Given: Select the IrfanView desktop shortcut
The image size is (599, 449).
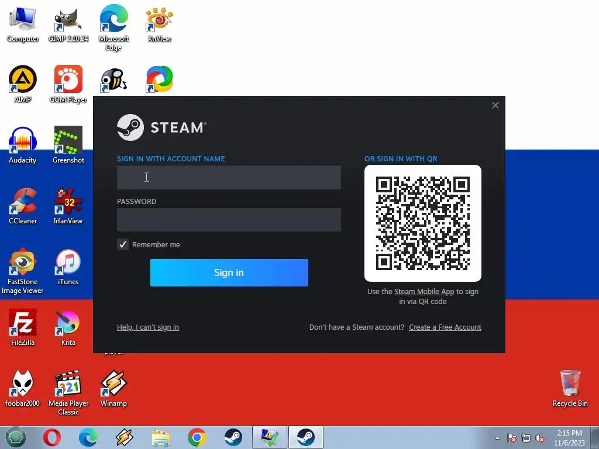Looking at the screenshot, I should click(68, 206).
